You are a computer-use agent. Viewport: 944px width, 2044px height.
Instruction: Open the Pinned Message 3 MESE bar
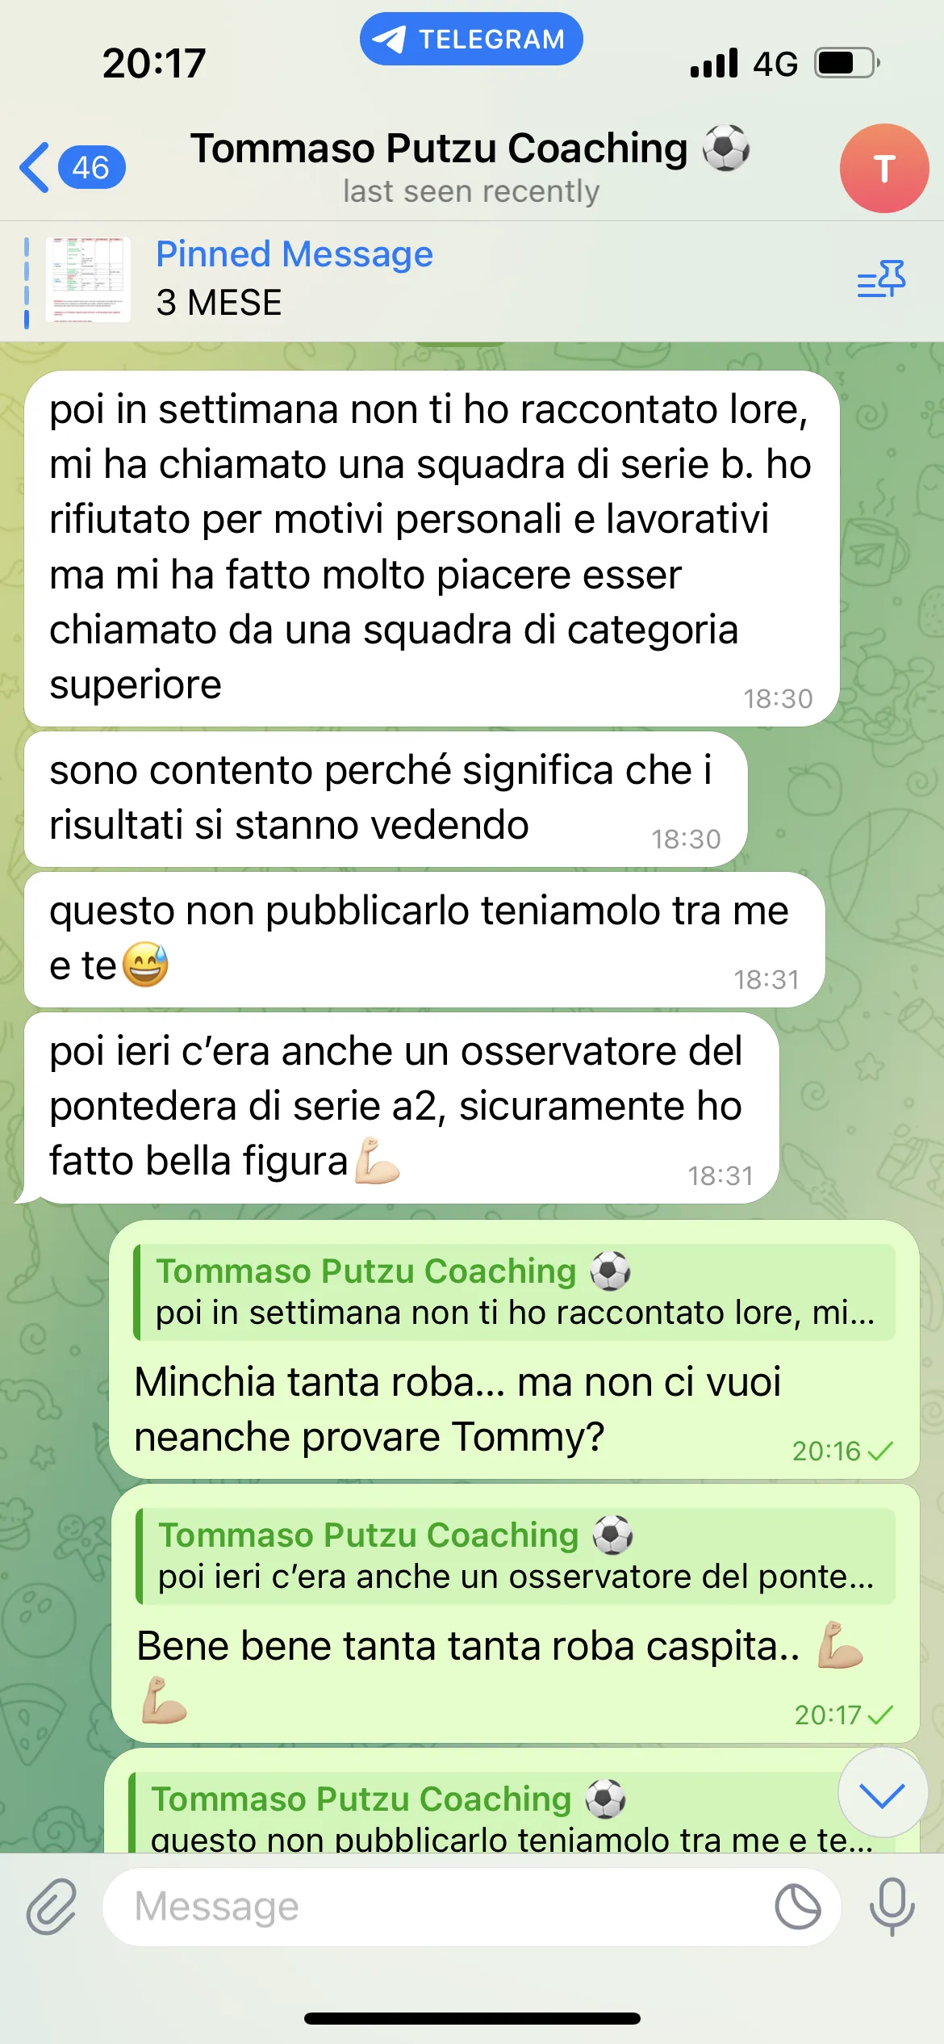[472, 280]
